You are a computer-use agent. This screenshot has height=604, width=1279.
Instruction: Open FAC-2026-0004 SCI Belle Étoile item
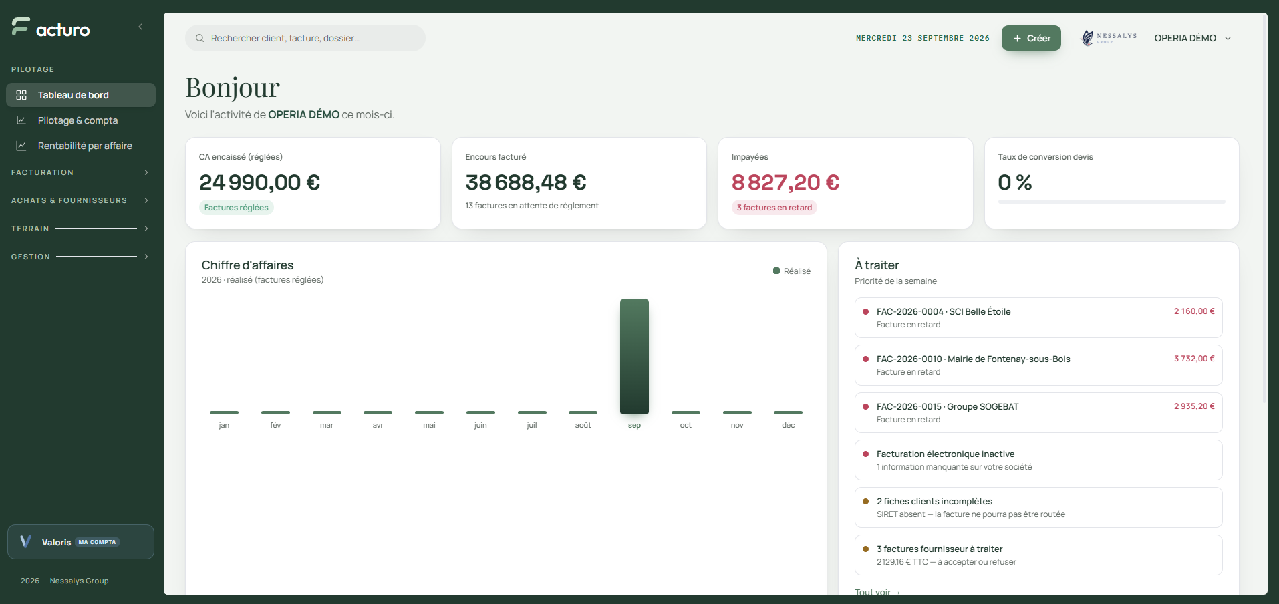tap(1038, 317)
